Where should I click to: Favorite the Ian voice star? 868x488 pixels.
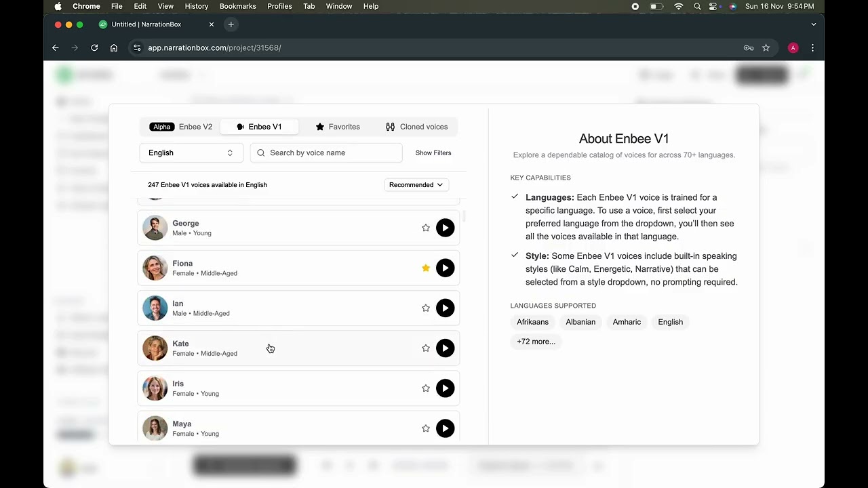pos(426,308)
